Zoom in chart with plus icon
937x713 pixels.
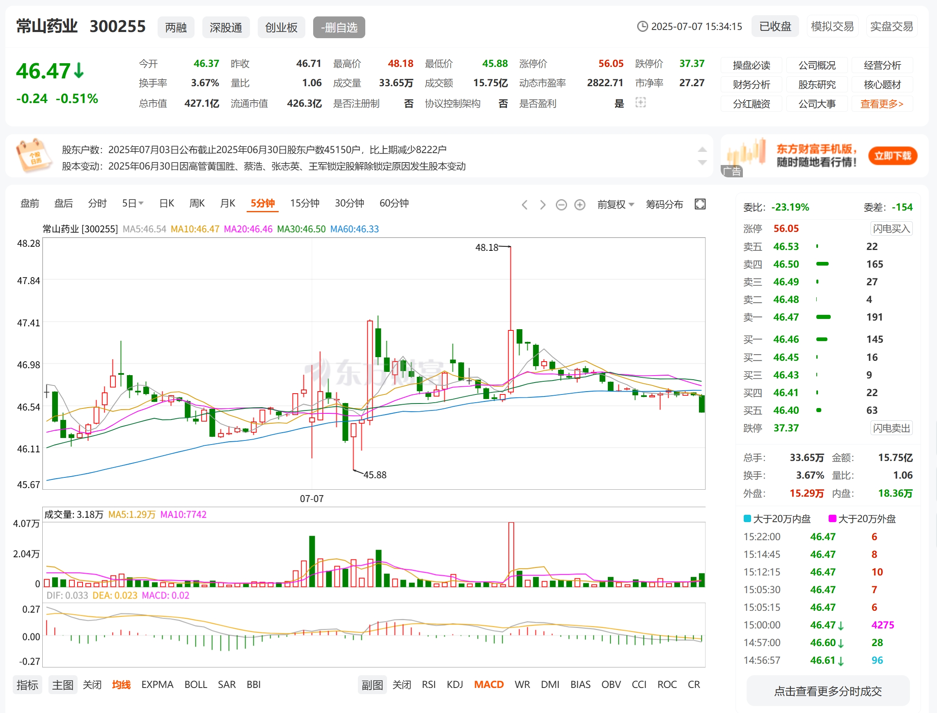point(580,205)
